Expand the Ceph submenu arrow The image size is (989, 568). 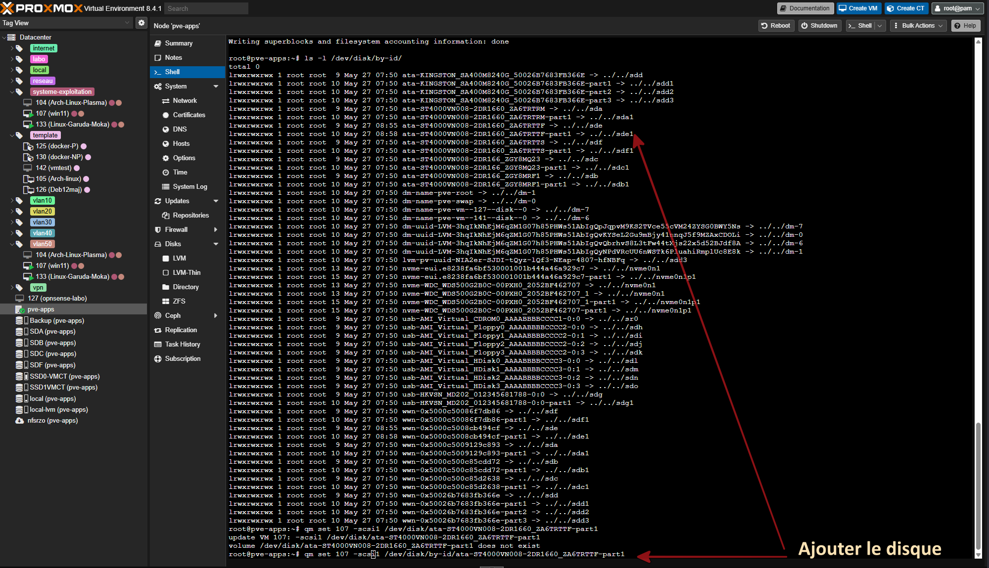click(x=216, y=316)
